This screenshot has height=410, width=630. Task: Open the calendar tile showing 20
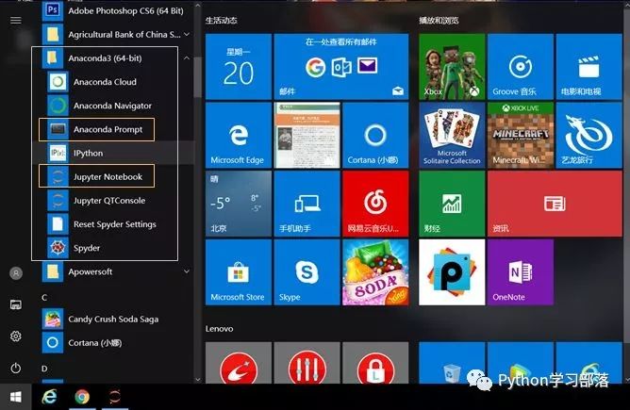(x=239, y=66)
